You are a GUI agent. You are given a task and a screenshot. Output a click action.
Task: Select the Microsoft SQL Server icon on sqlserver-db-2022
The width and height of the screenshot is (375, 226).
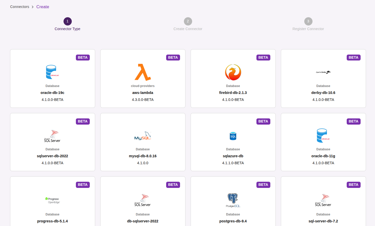[52, 136]
